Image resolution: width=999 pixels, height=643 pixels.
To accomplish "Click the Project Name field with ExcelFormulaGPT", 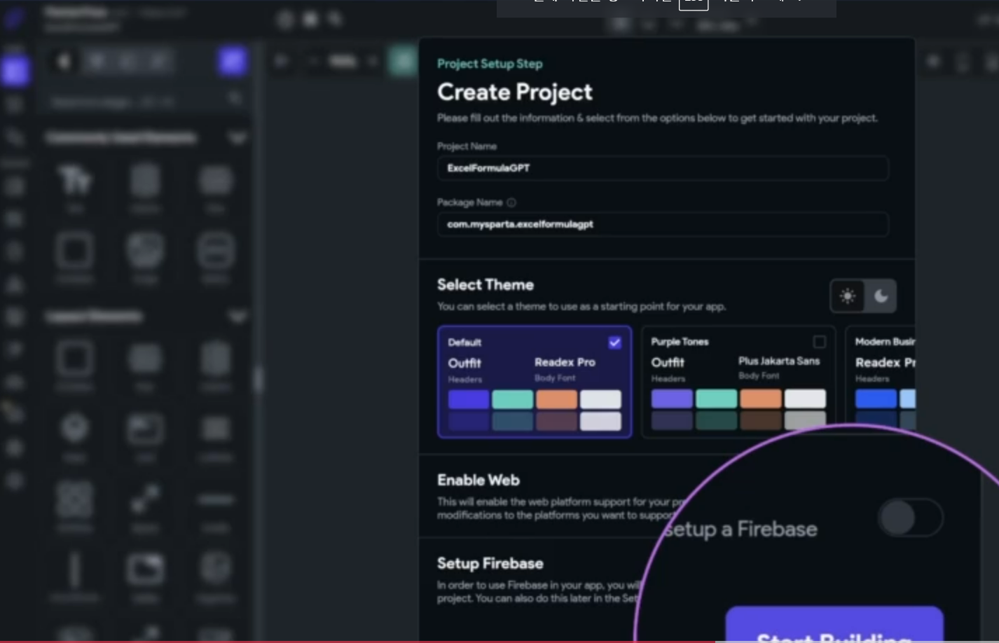I will point(663,168).
